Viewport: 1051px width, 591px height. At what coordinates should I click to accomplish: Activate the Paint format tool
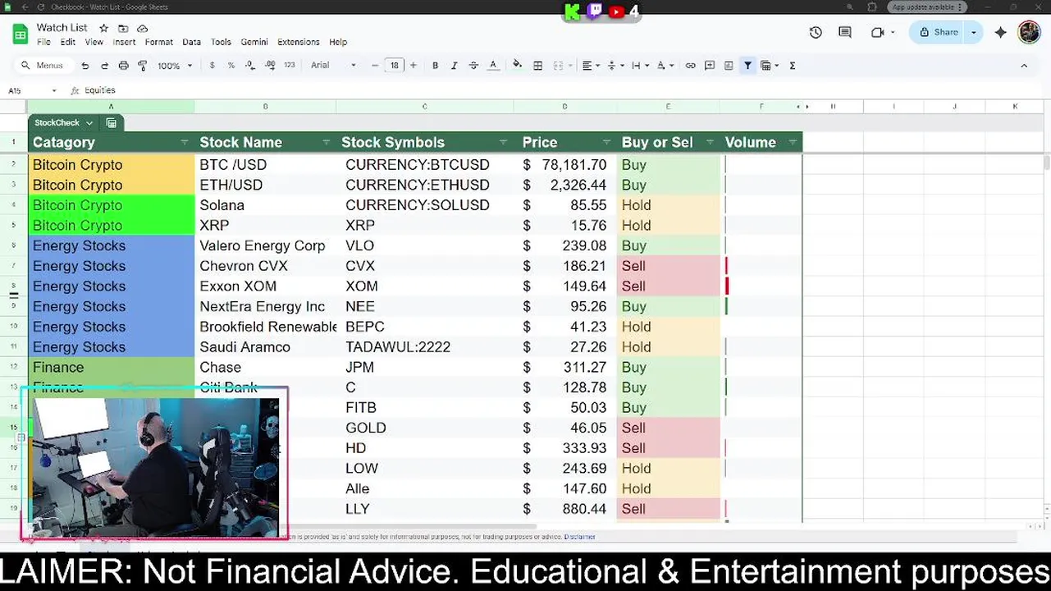pos(142,66)
